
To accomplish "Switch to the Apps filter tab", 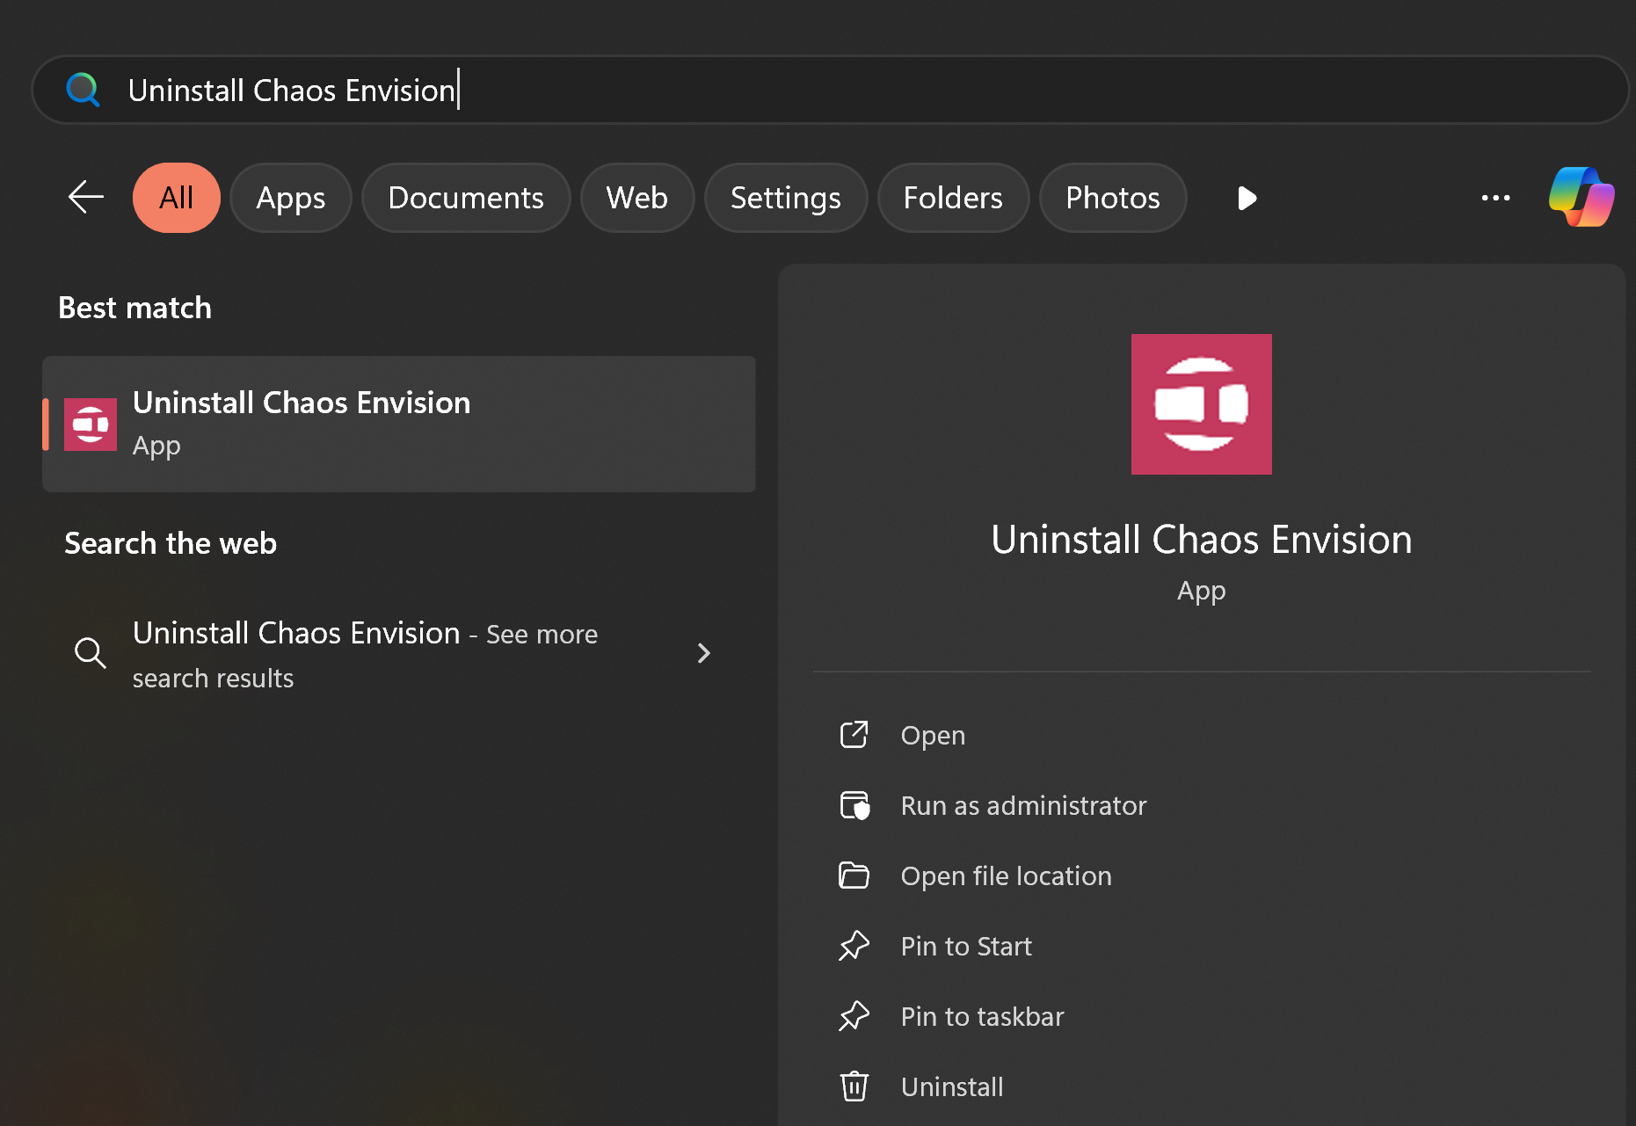I will pos(291,198).
